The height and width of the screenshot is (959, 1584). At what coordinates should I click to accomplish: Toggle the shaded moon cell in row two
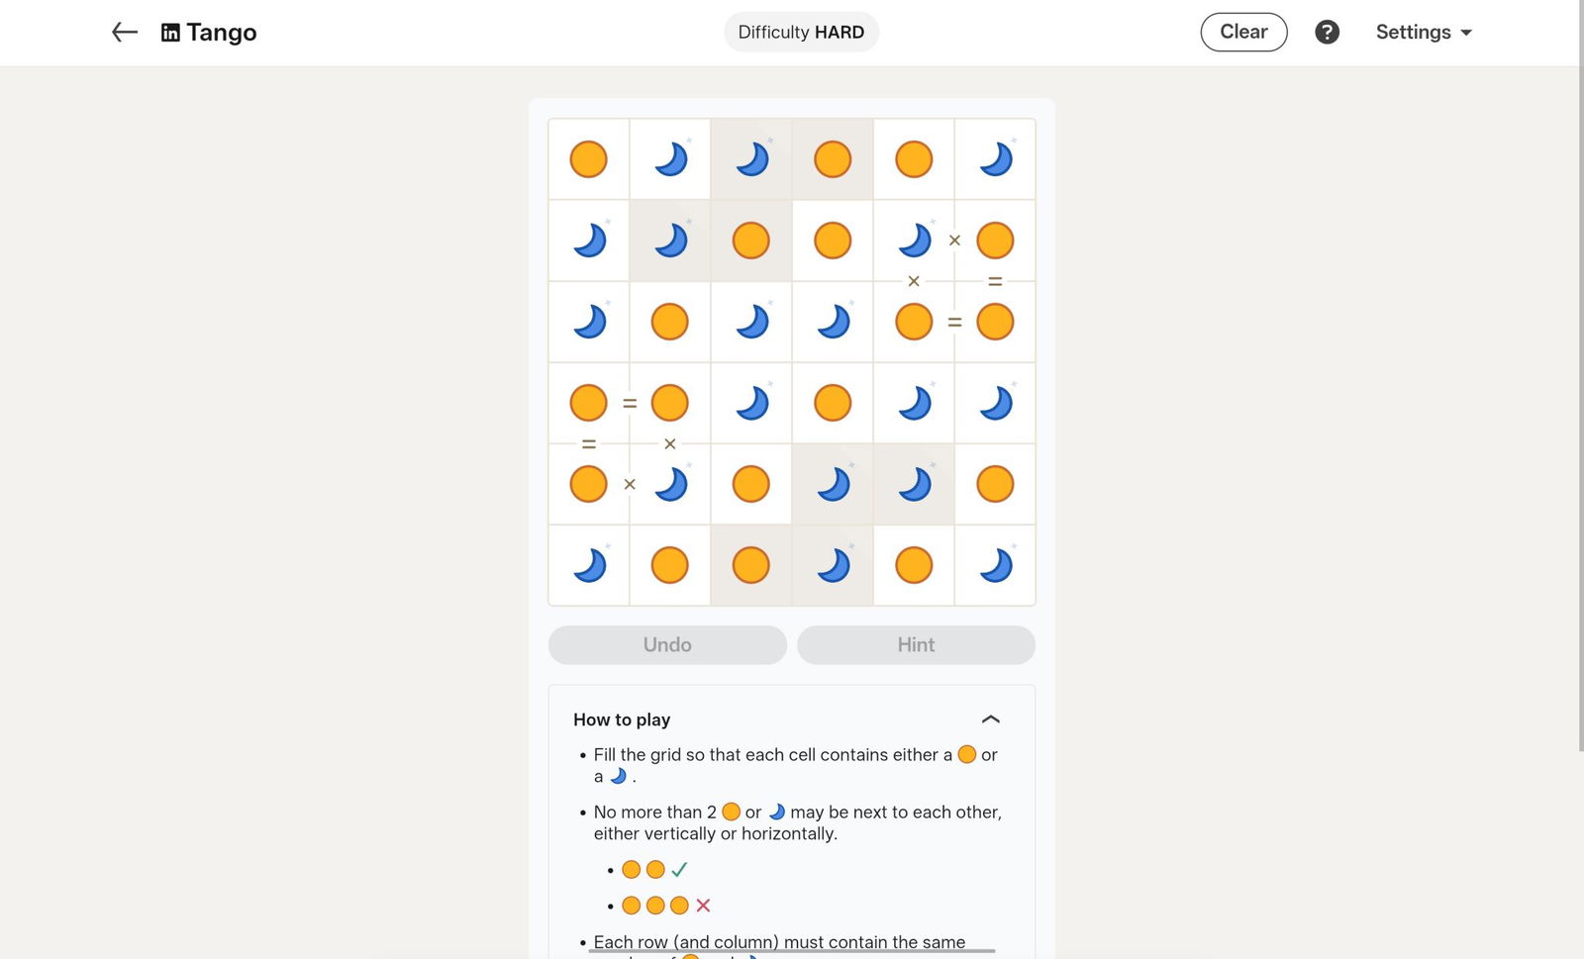[669, 240]
